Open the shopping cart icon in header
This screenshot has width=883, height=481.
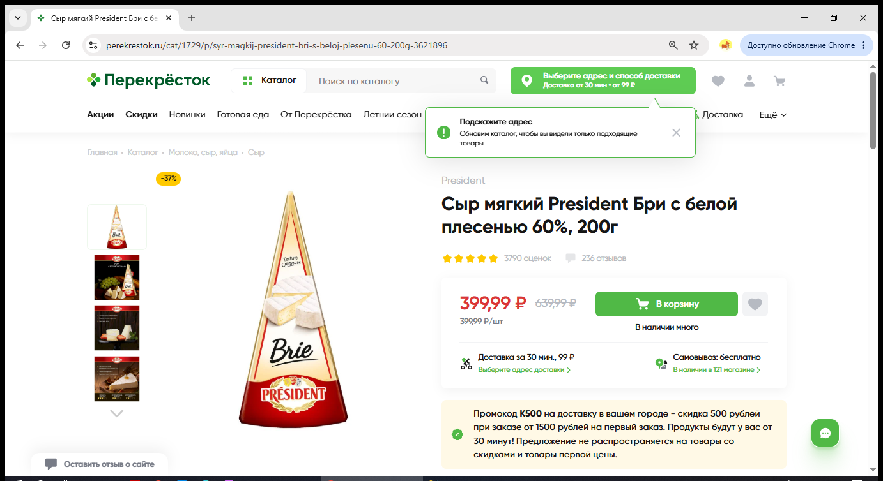[x=779, y=81]
